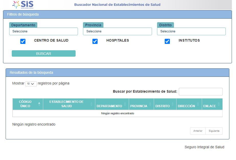The image size is (236, 160).
Task: Sort by DEPARTAMENTO column header
Action: tap(112, 104)
